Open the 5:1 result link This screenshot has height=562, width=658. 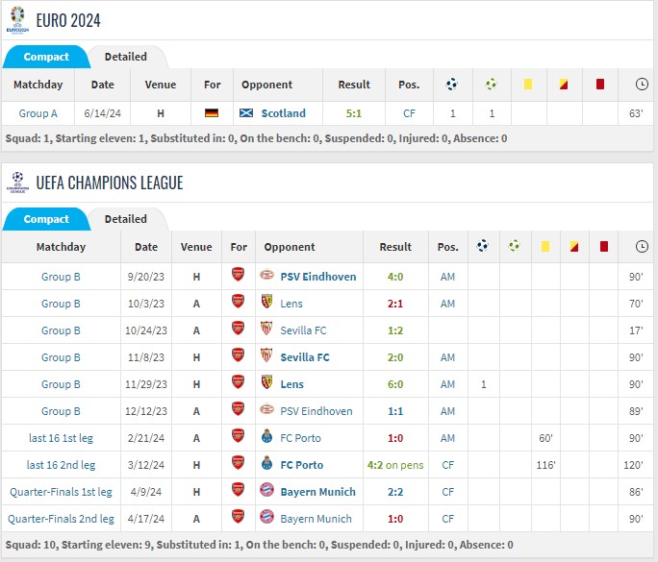coord(353,113)
